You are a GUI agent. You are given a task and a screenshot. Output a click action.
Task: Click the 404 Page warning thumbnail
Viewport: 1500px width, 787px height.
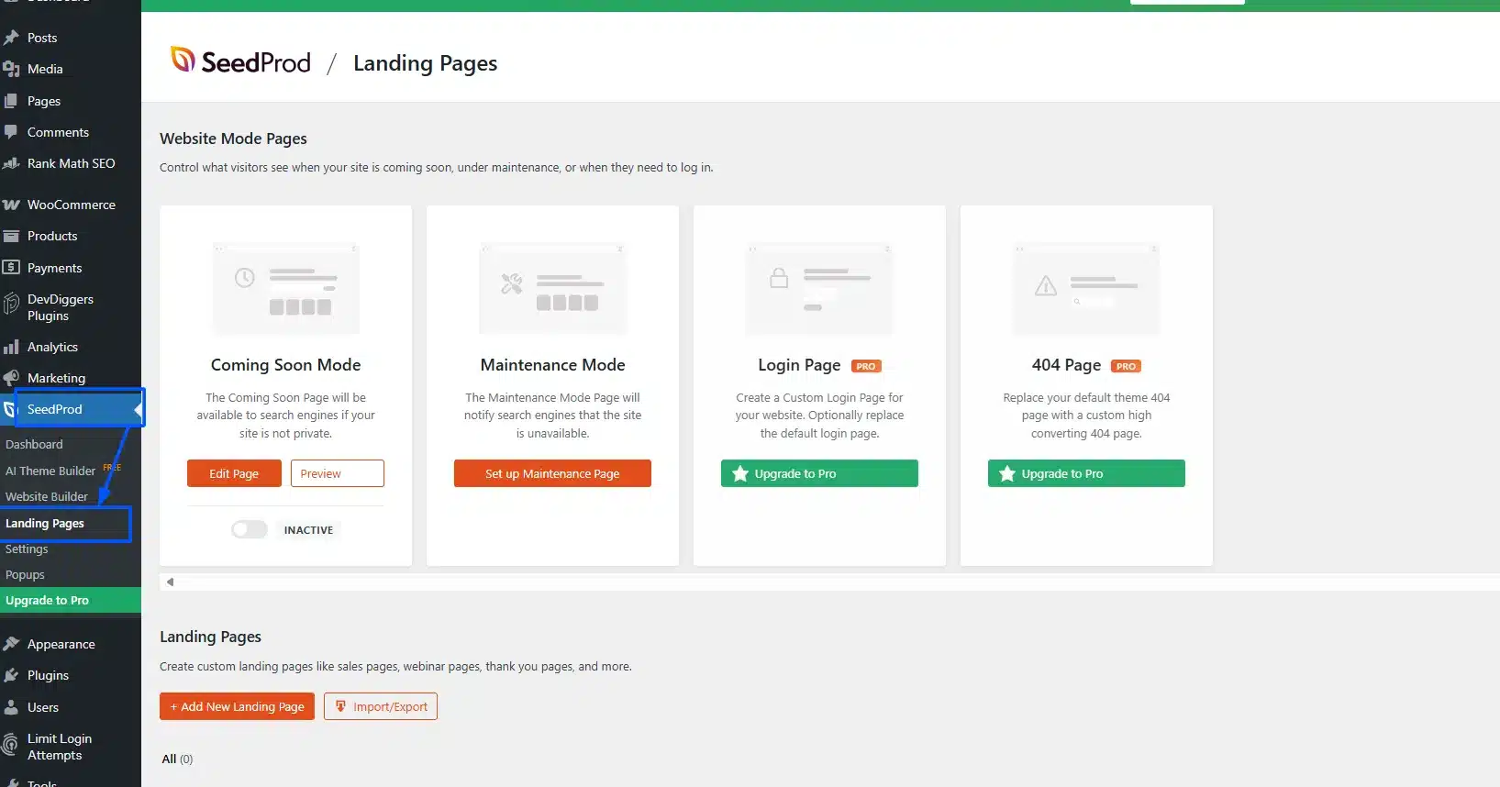(x=1086, y=289)
